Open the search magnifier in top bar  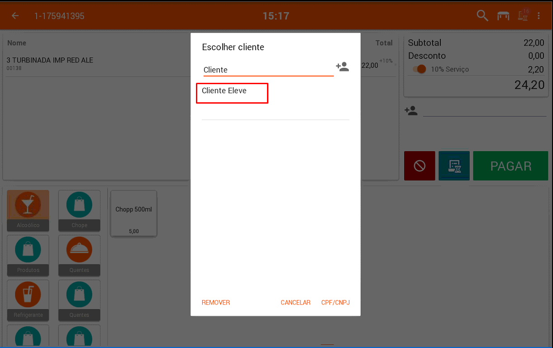point(482,16)
